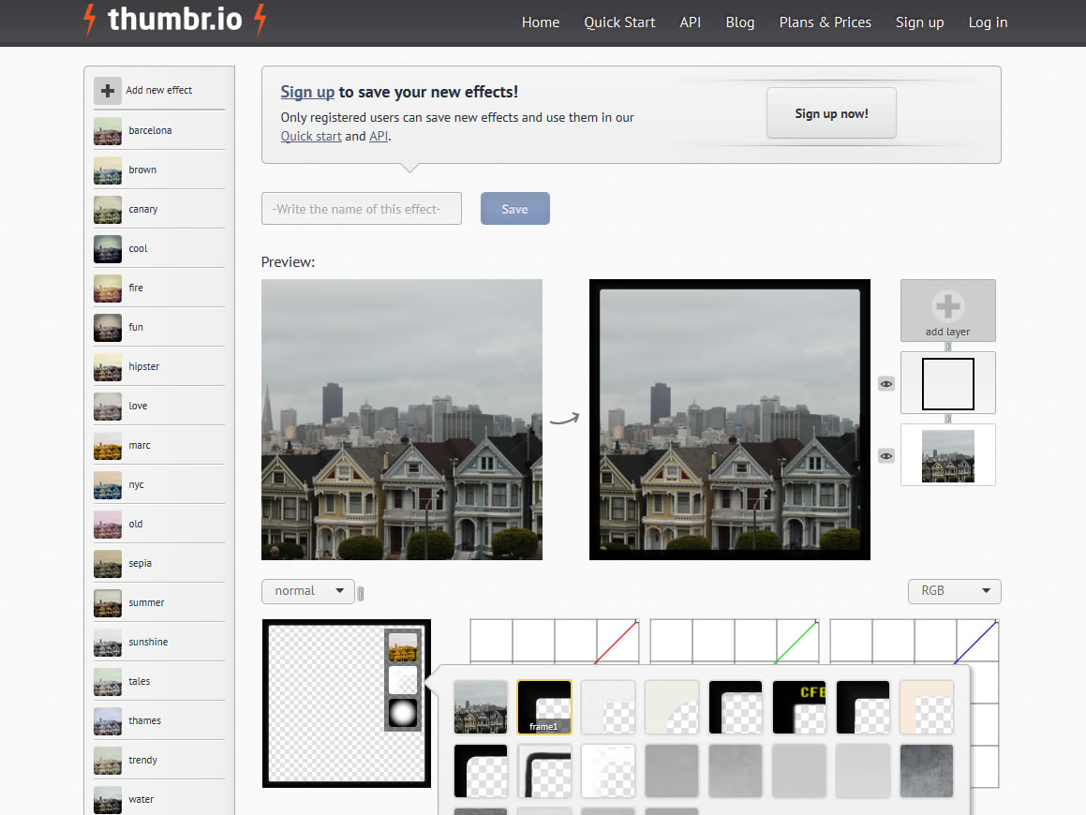Viewport: 1086px width, 815px height.
Task: Click the effect name input field
Action: (362, 208)
